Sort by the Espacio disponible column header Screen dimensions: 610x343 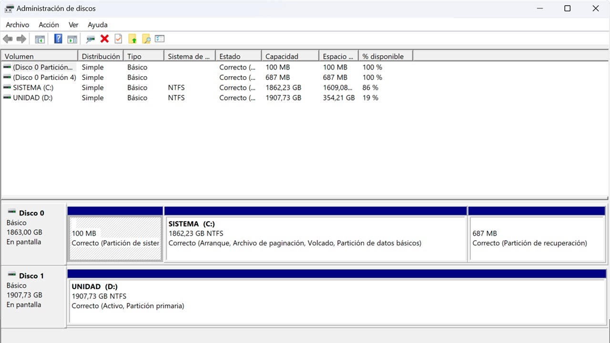pyautogui.click(x=339, y=56)
